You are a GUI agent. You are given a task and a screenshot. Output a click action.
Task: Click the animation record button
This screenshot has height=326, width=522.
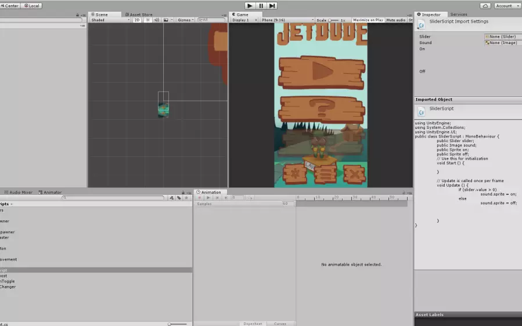click(200, 198)
